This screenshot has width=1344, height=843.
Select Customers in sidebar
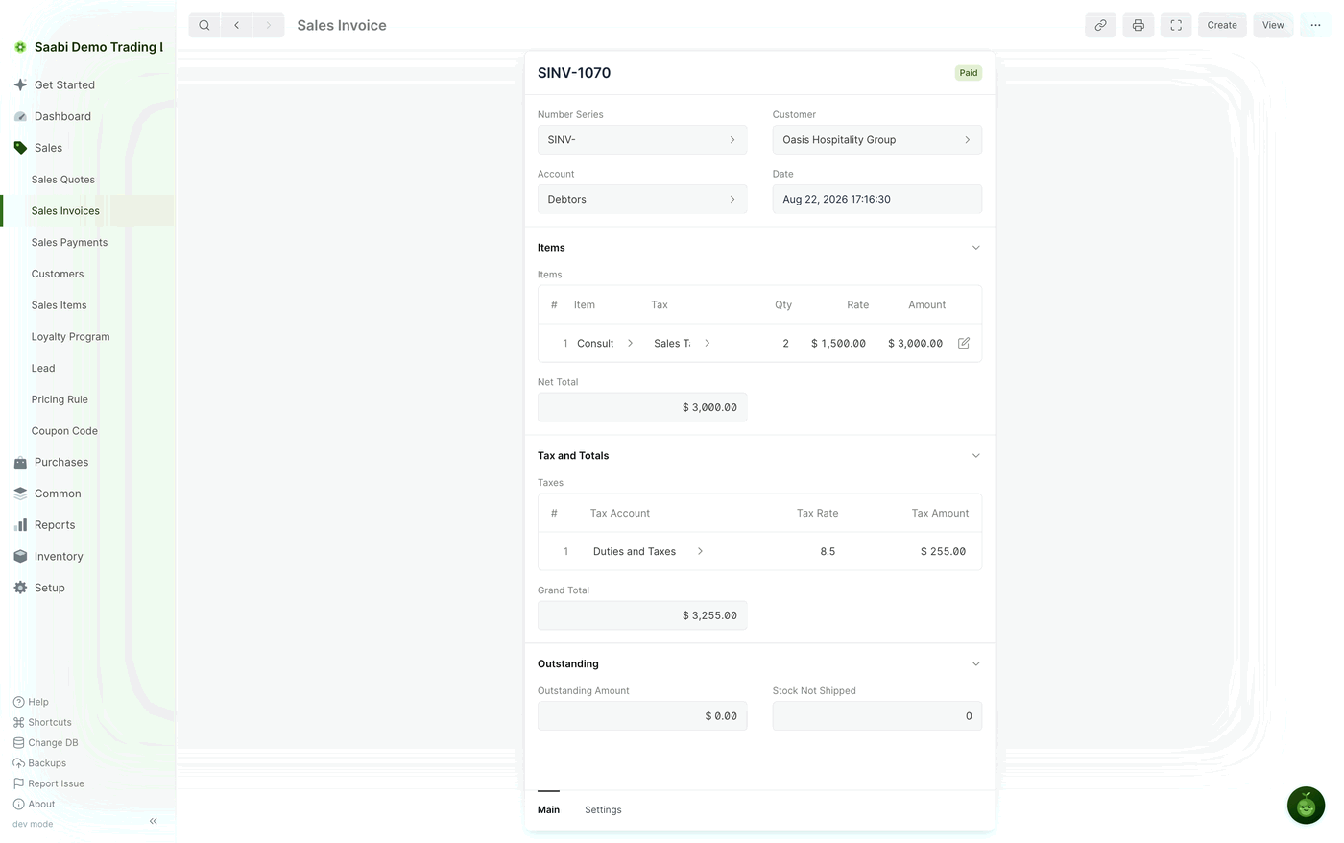58,274
